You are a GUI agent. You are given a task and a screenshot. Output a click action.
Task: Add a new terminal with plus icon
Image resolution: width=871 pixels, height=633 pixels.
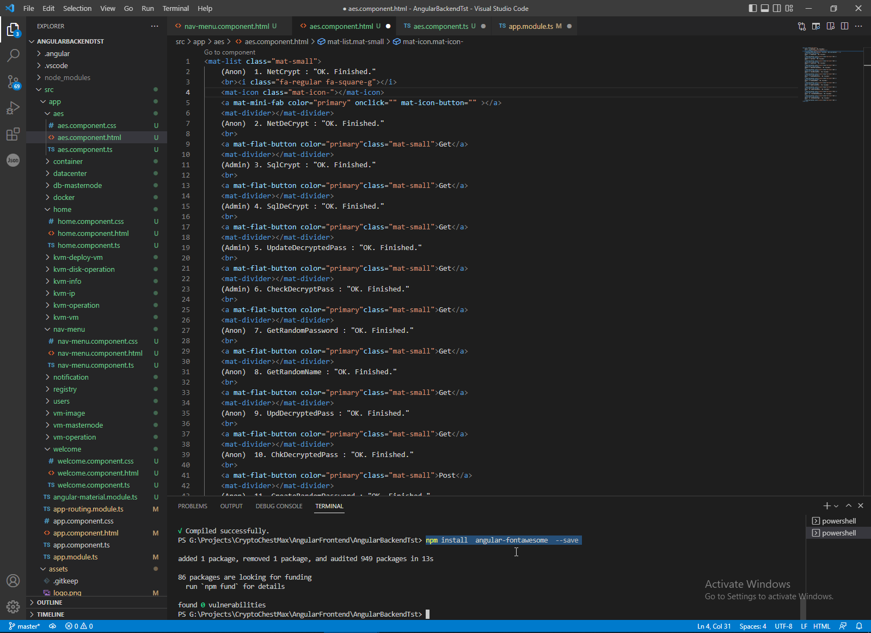[827, 506]
